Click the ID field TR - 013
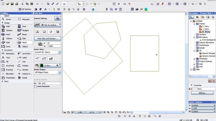This screenshot has width=216, height=121. point(50,83)
